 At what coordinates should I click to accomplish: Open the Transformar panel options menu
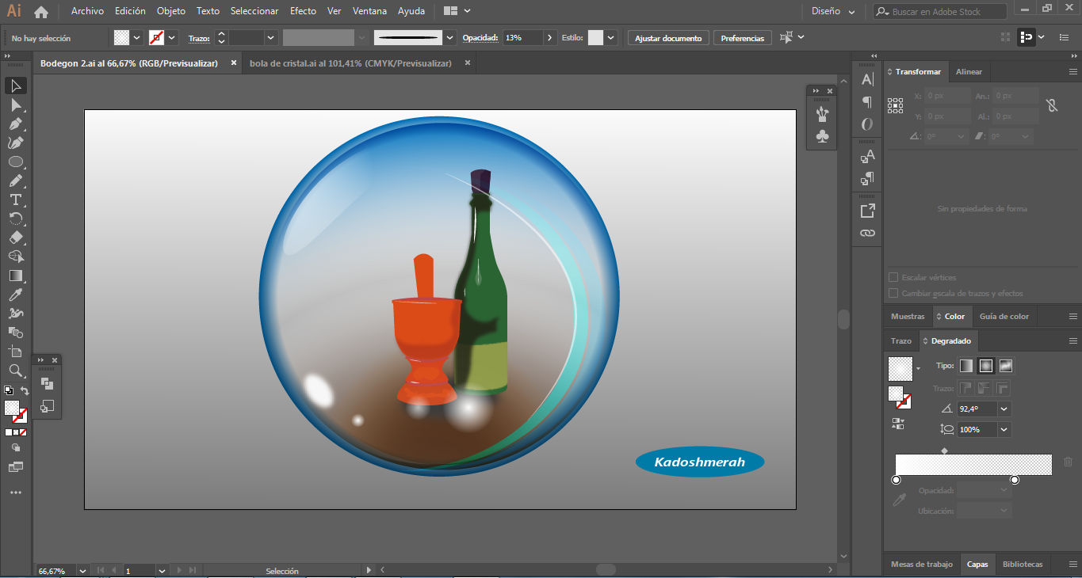(x=1073, y=72)
